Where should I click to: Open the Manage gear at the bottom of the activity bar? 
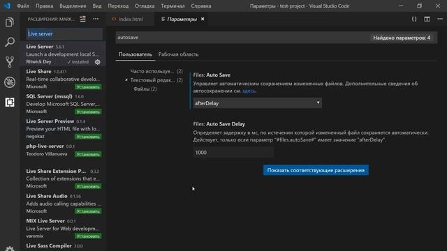[x=10, y=248]
